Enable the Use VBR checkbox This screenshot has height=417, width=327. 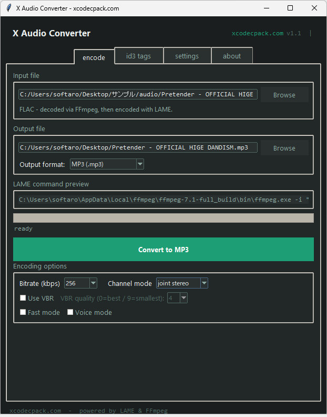pyautogui.click(x=23, y=298)
